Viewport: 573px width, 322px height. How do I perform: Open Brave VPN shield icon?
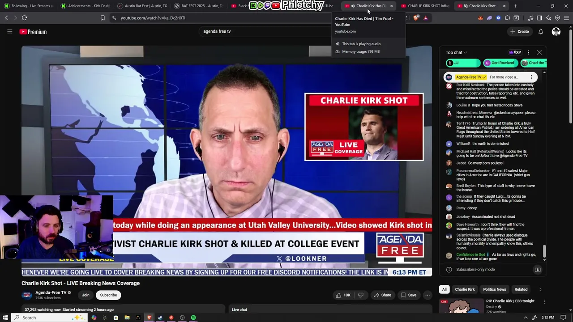(557, 18)
